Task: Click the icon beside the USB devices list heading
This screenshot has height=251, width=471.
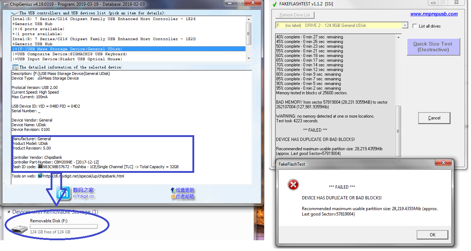Action: tap(15, 13)
